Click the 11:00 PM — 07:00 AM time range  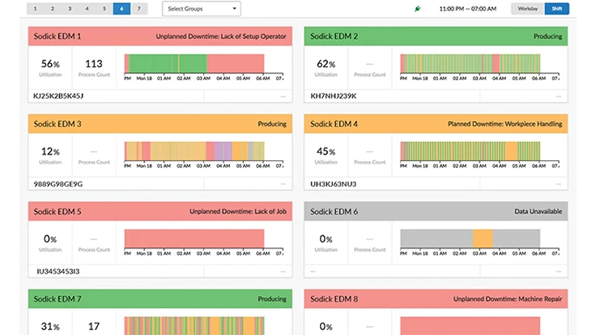tap(466, 9)
